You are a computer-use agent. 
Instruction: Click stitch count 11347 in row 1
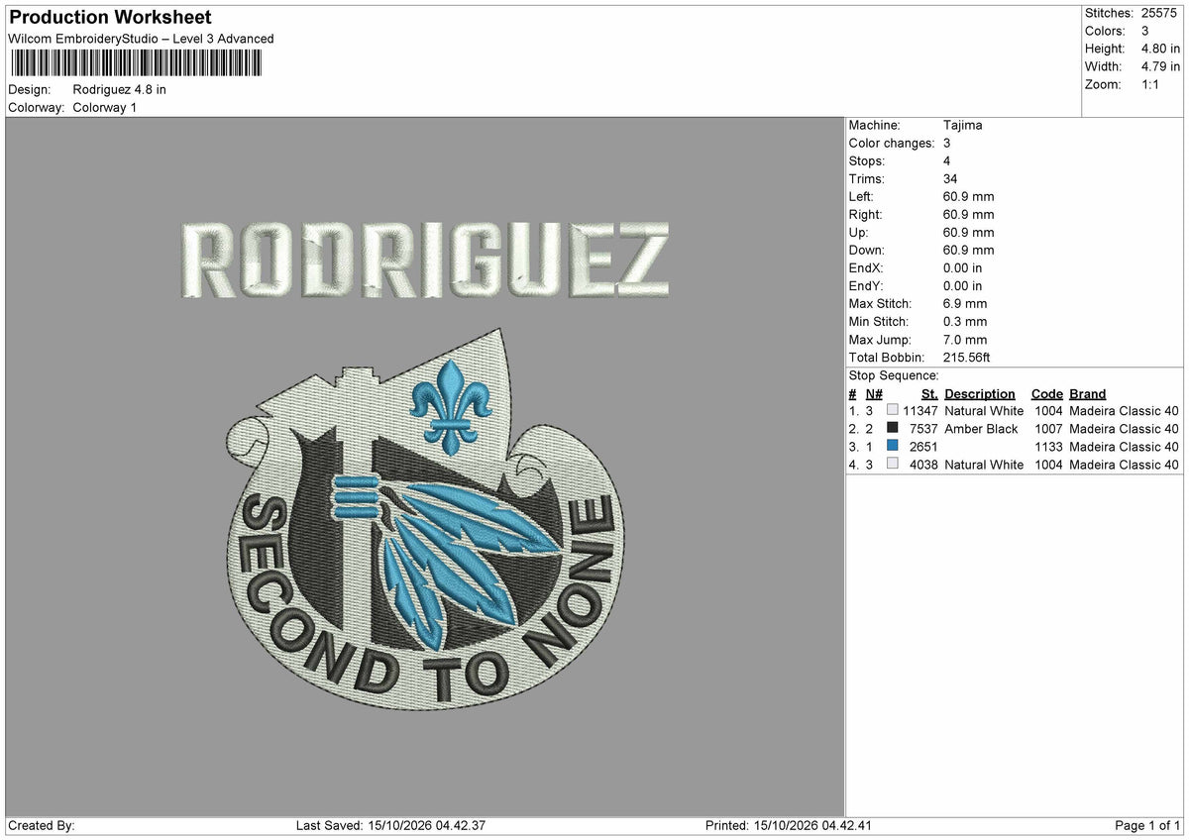pos(920,411)
